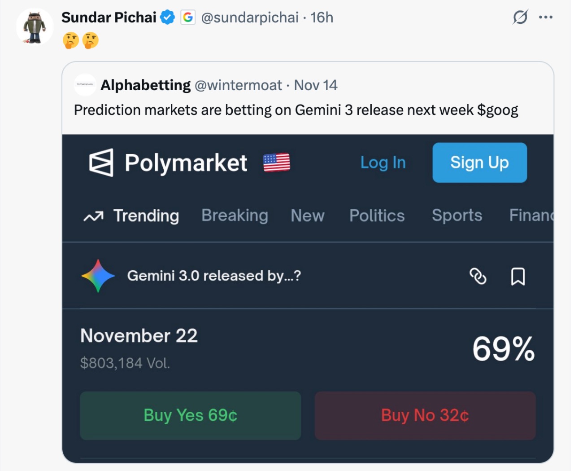Open the three-dot more options menu
The image size is (574, 471).
coord(546,18)
